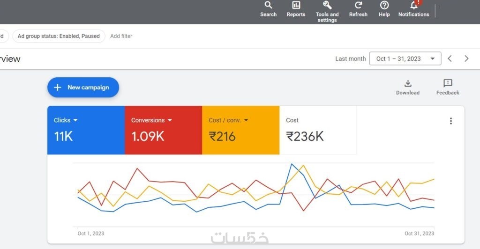Screen dimensions: 480x249
Task: Download the overview chart
Action: click(408, 88)
